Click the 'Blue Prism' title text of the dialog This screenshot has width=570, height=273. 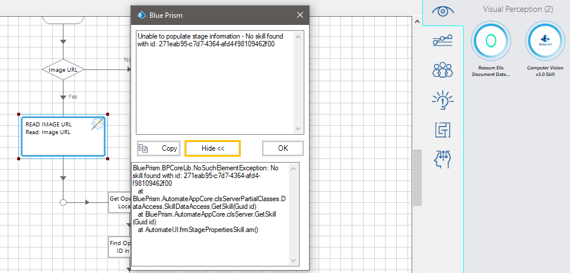[166, 15]
